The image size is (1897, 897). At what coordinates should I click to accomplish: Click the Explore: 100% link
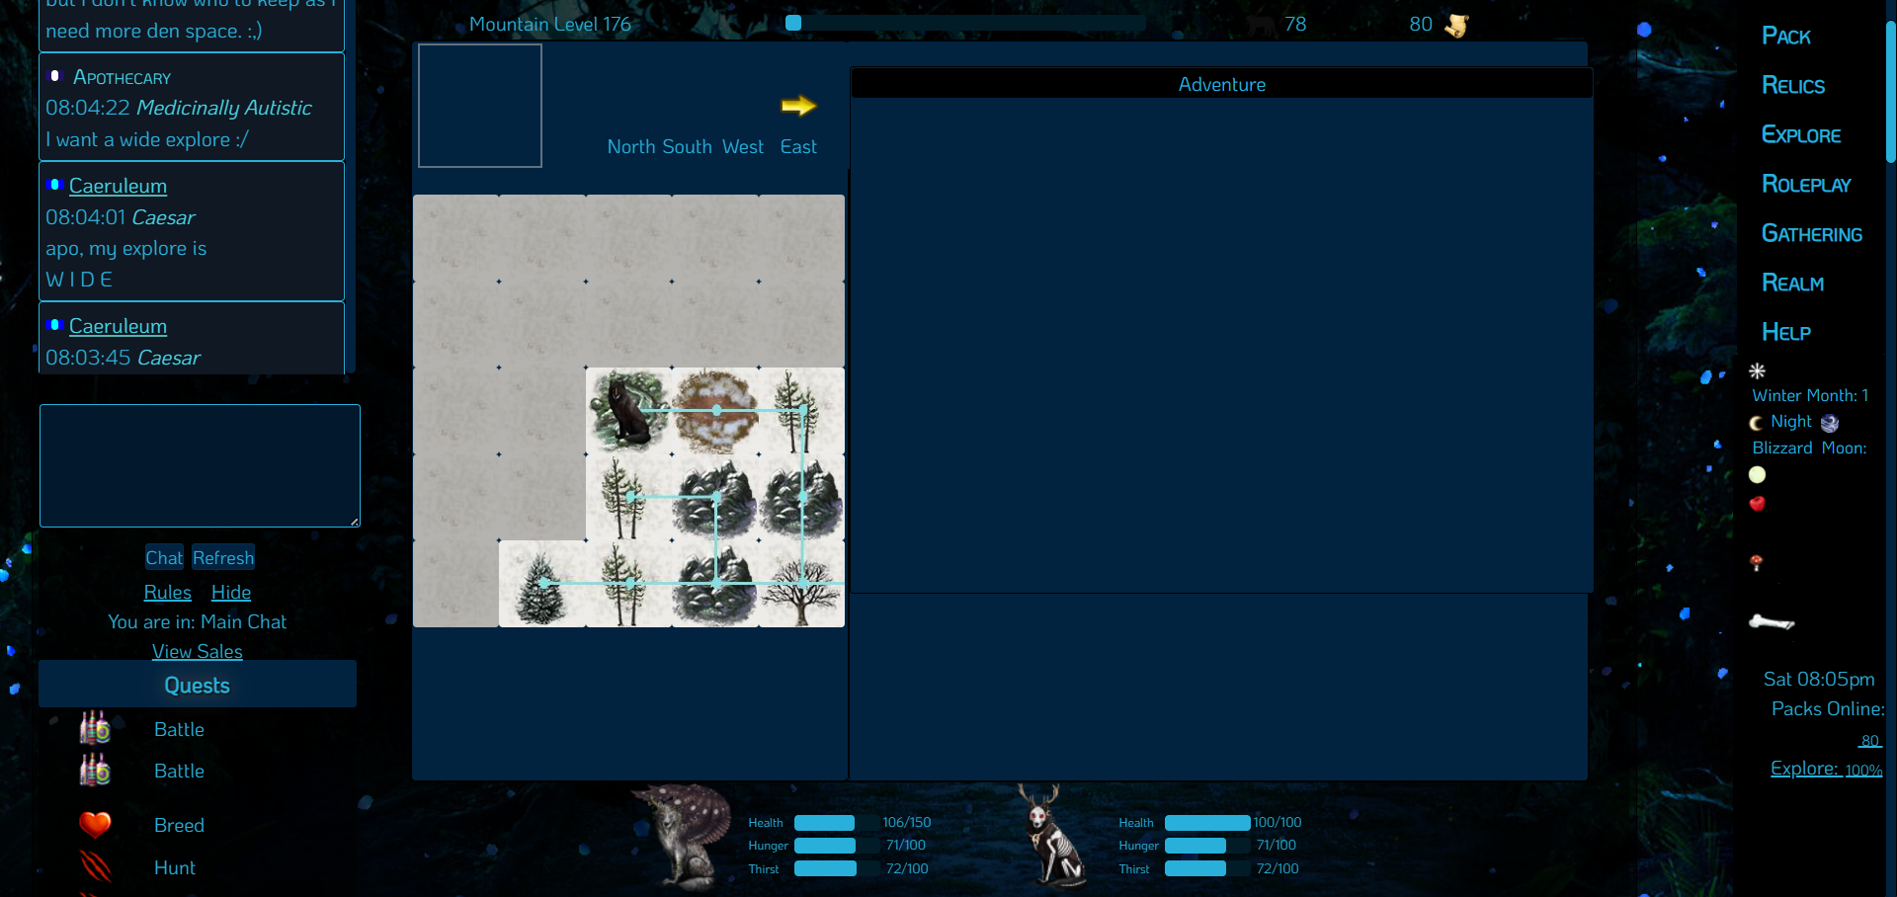coord(1826,769)
